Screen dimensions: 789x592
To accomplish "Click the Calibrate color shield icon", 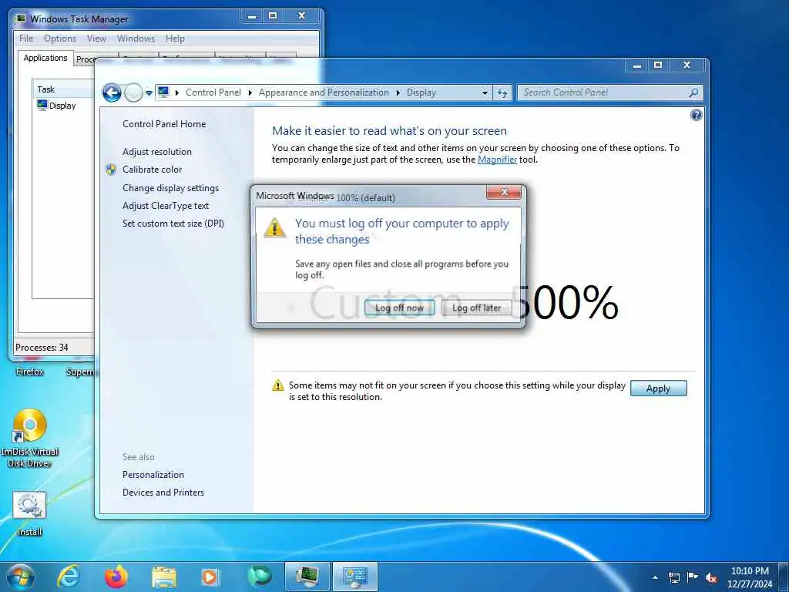I will [x=111, y=170].
